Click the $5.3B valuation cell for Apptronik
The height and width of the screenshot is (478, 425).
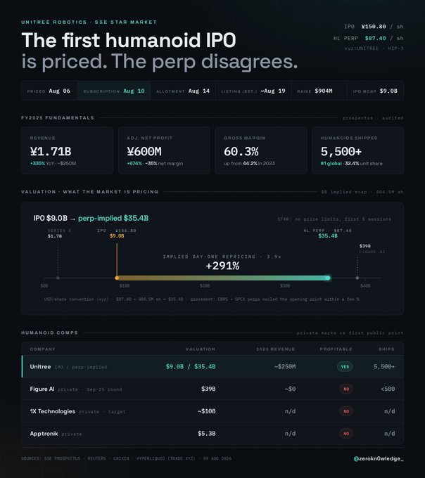point(207,434)
